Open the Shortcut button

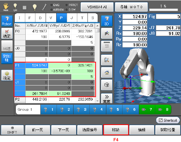coord(168,120)
